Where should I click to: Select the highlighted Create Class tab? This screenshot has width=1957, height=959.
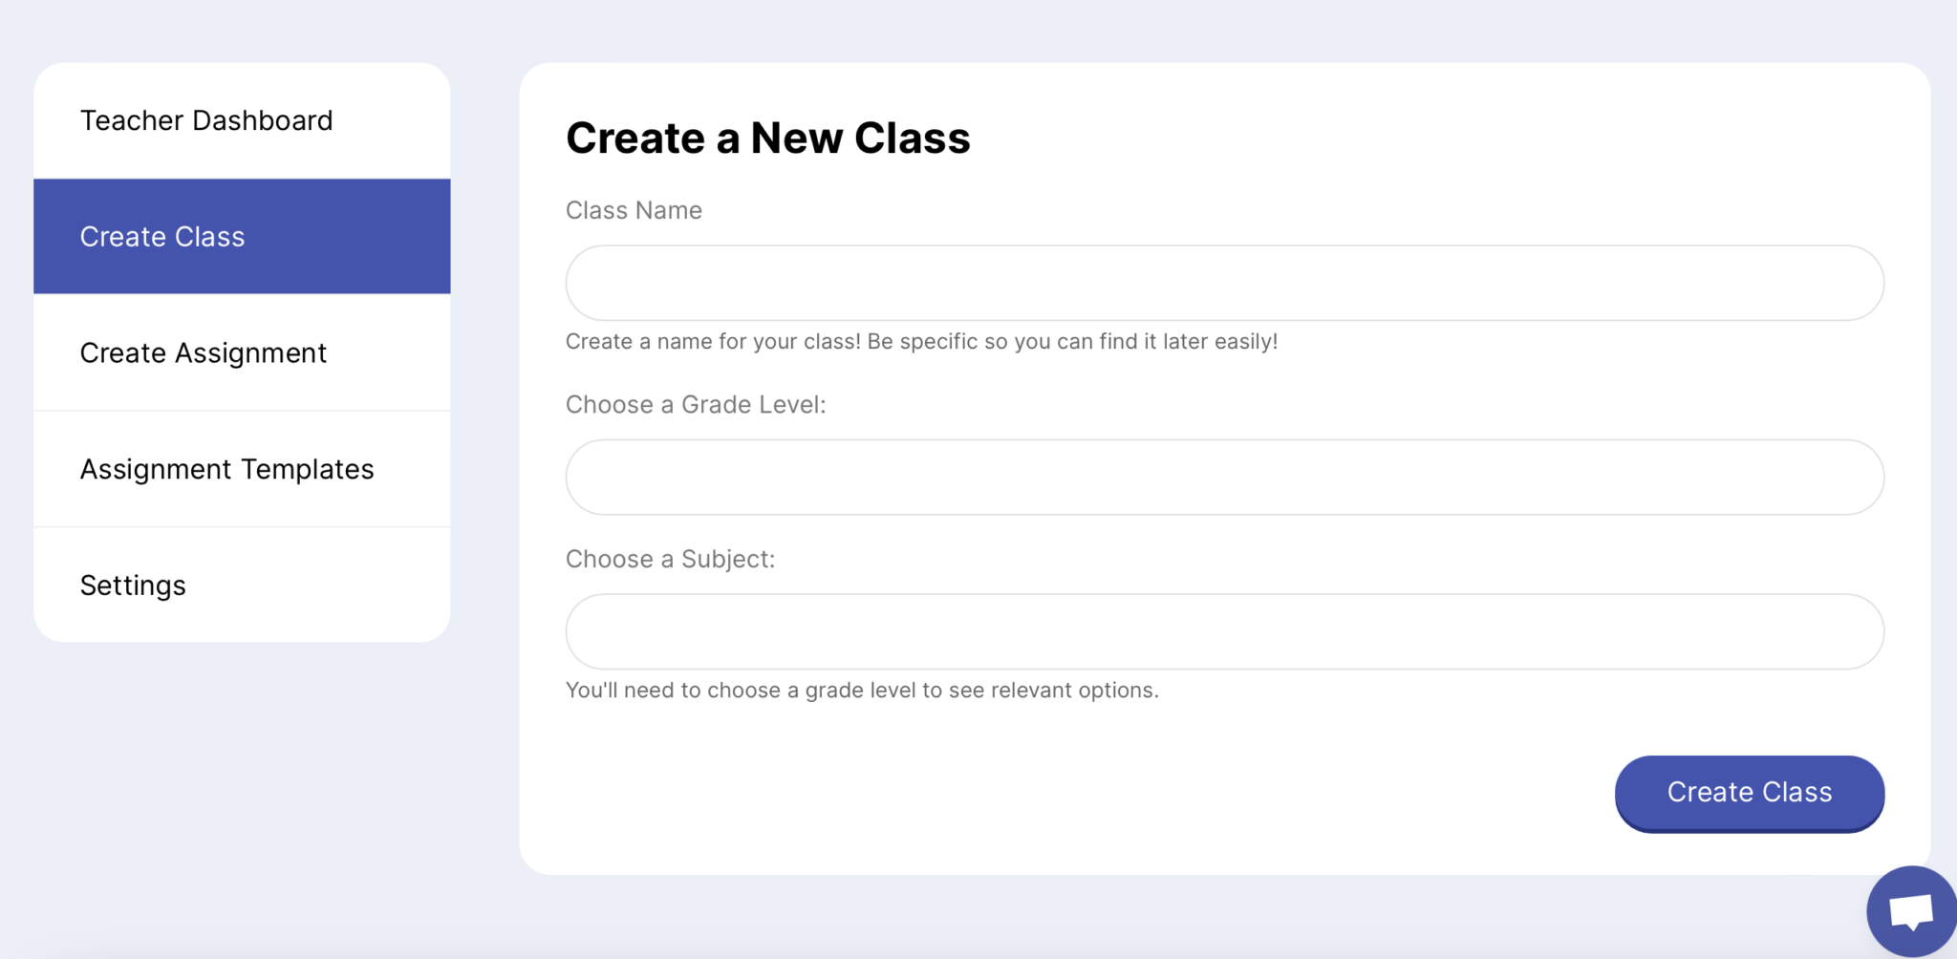coord(161,236)
